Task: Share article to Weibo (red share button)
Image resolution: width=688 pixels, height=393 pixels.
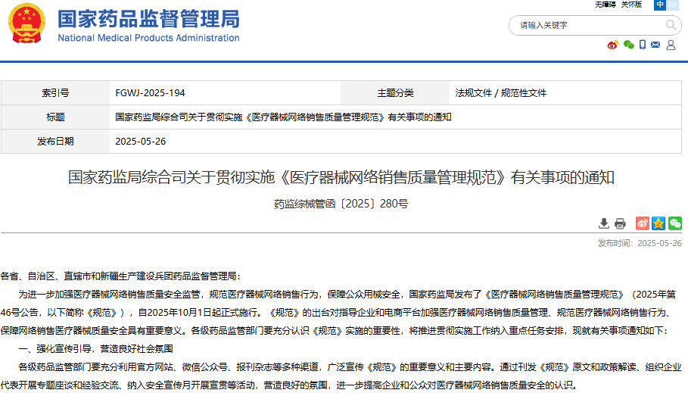Action: (643, 223)
